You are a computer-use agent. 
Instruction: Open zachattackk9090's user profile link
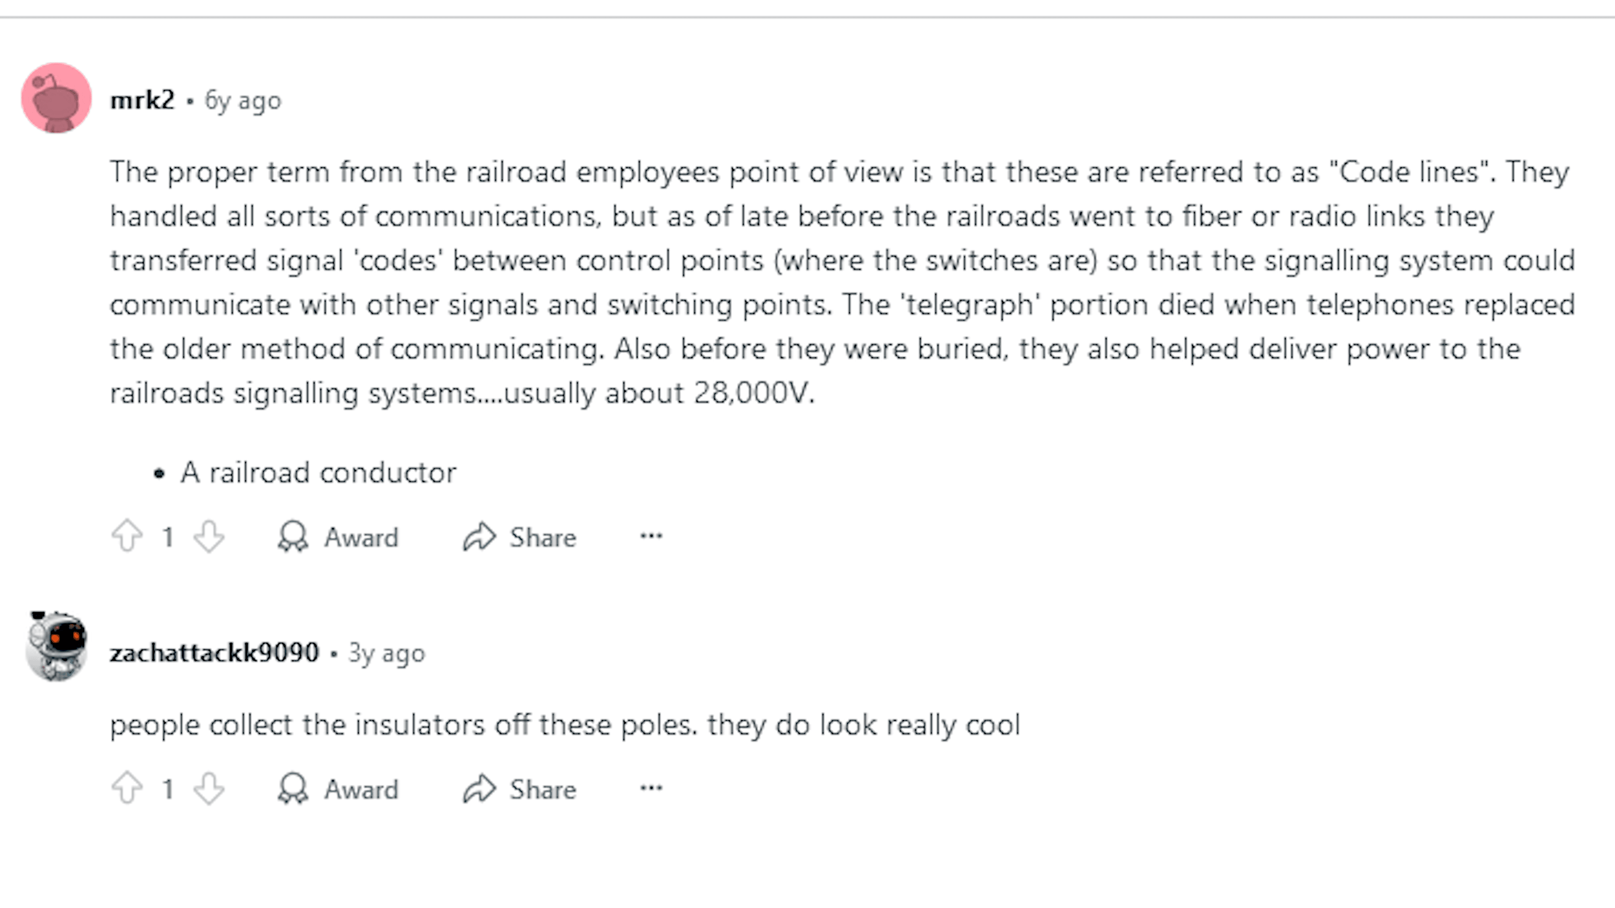[214, 653]
